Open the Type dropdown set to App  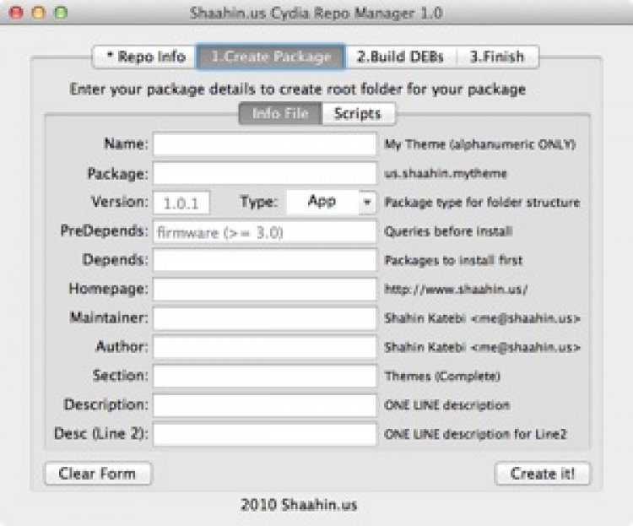tap(331, 202)
